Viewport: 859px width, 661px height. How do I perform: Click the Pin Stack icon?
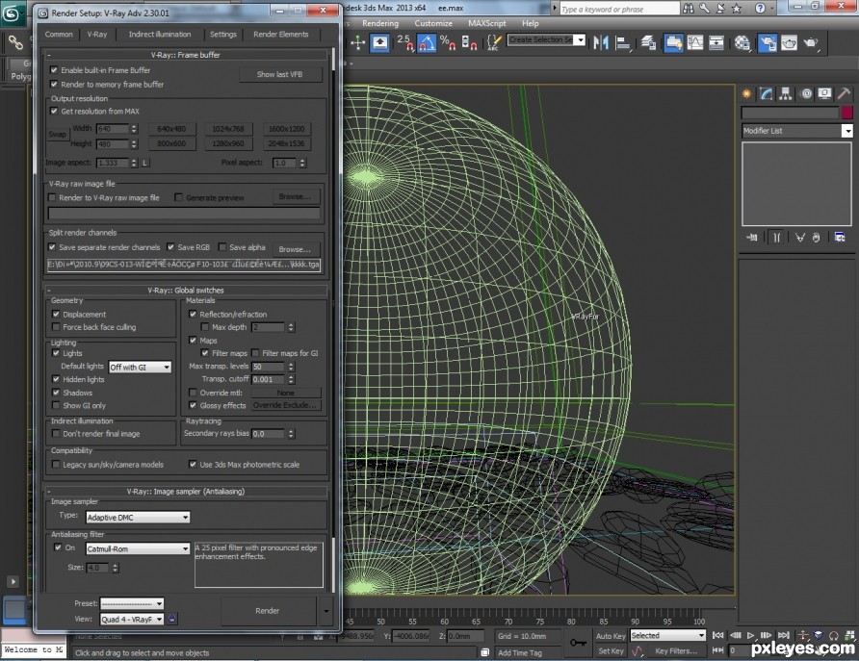point(751,237)
